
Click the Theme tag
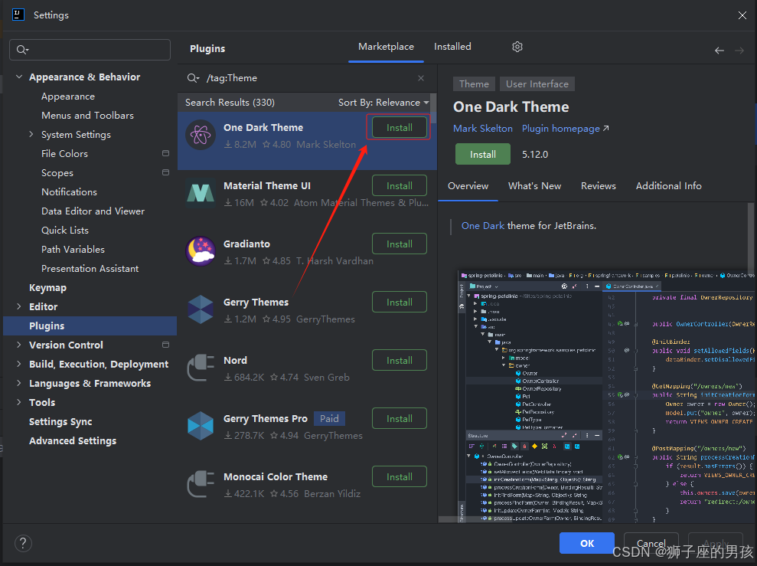point(474,84)
